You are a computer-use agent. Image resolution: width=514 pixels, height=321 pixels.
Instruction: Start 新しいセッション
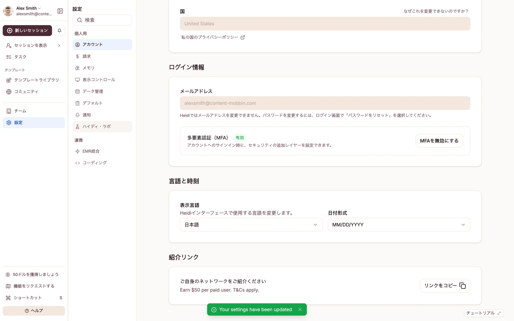tap(27, 30)
